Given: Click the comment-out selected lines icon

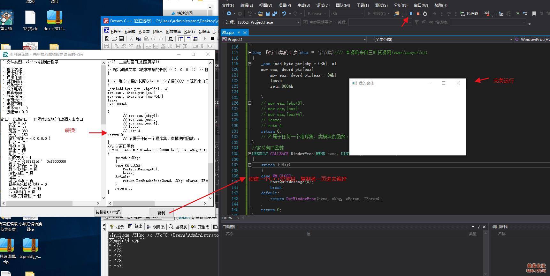Looking at the screenshot, I should pos(518,14).
